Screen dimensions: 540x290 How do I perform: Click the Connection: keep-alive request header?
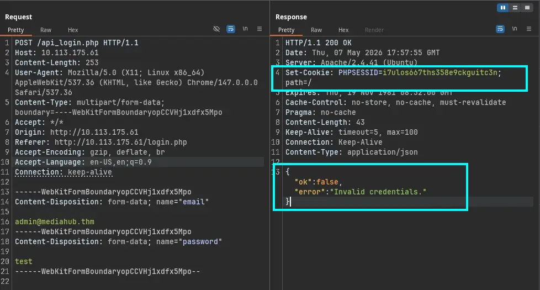pyautogui.click(x=63, y=172)
